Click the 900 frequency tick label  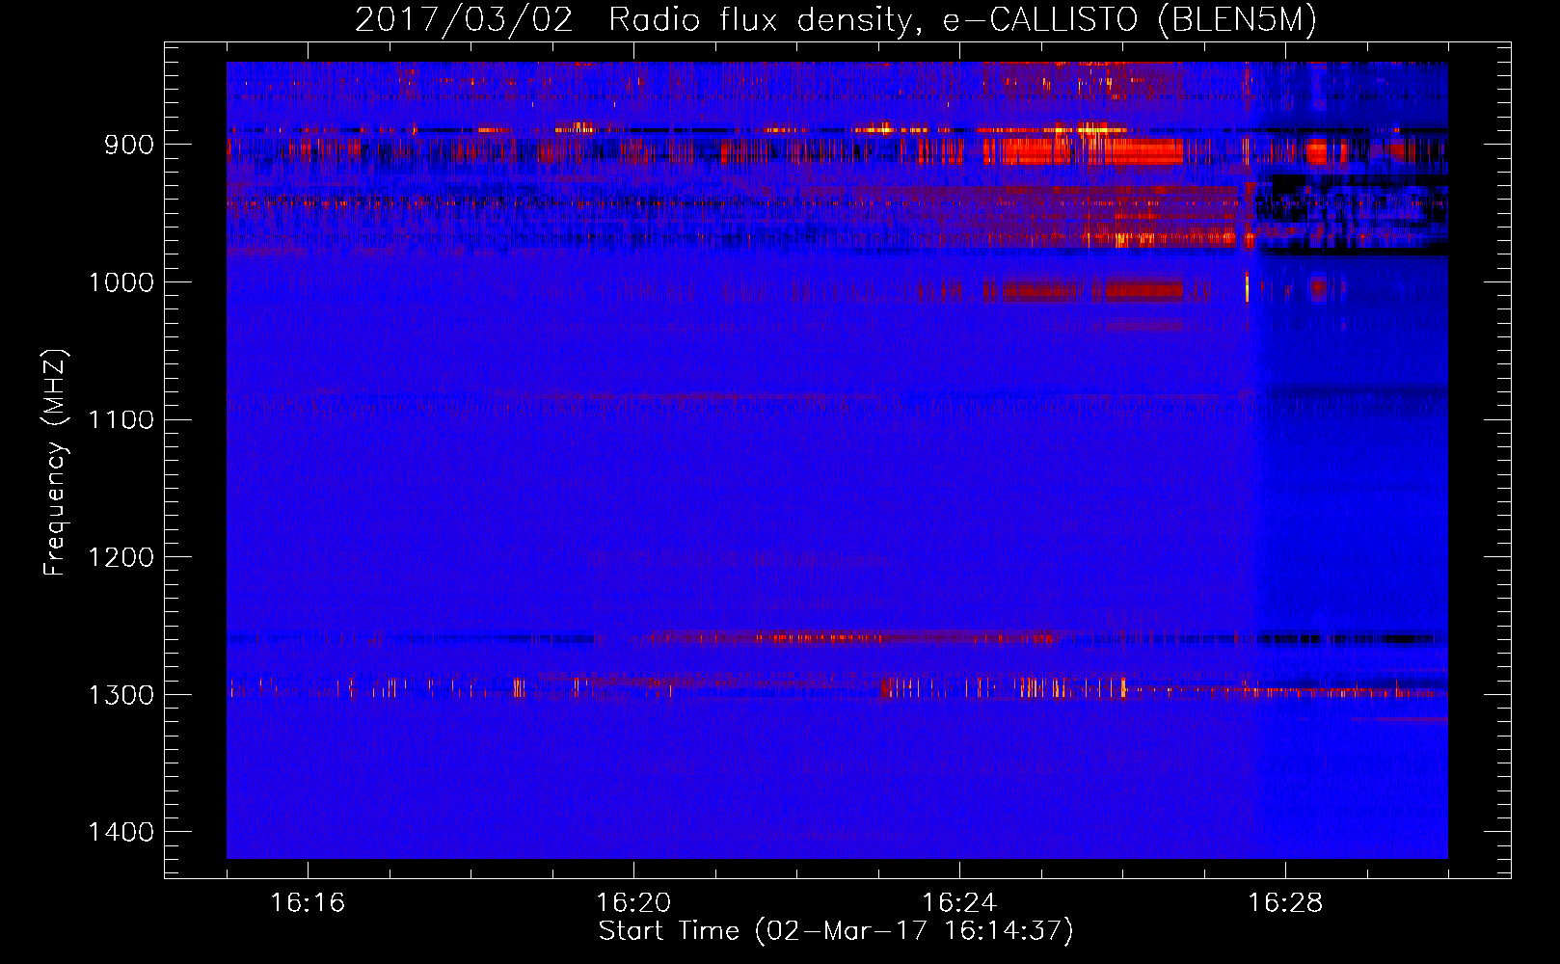point(129,145)
